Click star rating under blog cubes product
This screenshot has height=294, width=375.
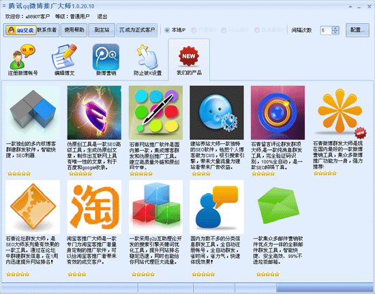pyautogui.click(x=19, y=173)
